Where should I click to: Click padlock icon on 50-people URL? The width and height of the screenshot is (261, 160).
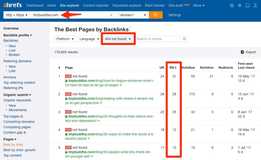click(x=66, y=152)
